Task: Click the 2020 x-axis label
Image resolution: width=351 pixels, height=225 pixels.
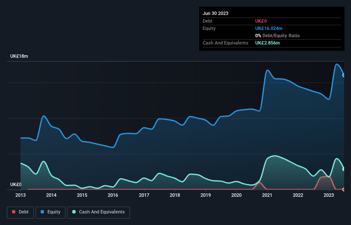Action: pyautogui.click(x=236, y=195)
